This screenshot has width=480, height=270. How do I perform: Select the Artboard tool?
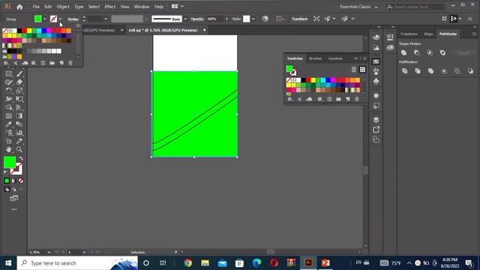tap(9, 141)
